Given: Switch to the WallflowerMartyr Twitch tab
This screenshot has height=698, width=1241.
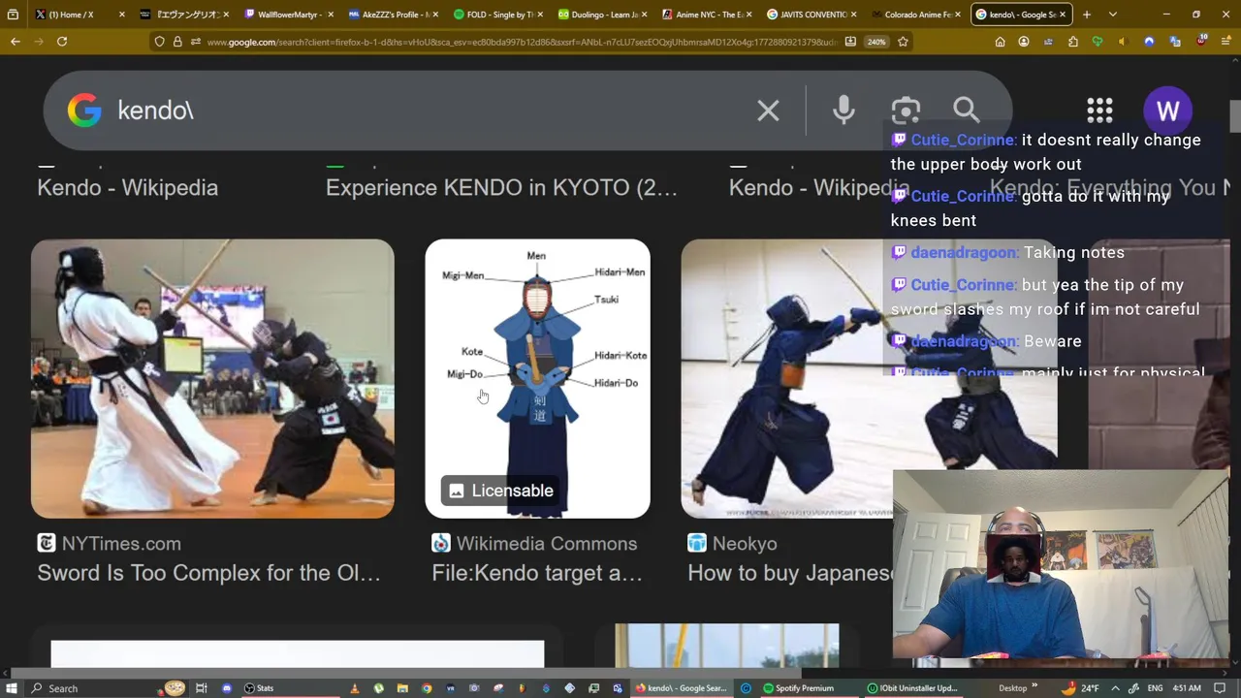Looking at the screenshot, I should click(x=288, y=15).
